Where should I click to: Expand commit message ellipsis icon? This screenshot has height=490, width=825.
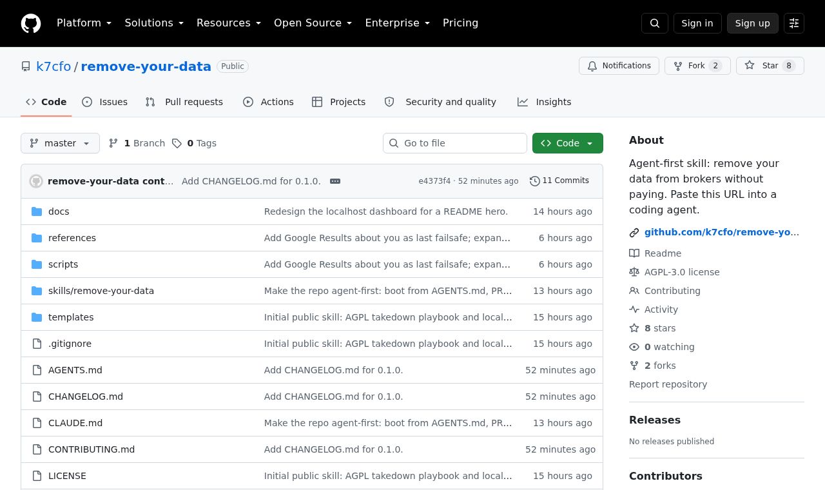(x=335, y=181)
